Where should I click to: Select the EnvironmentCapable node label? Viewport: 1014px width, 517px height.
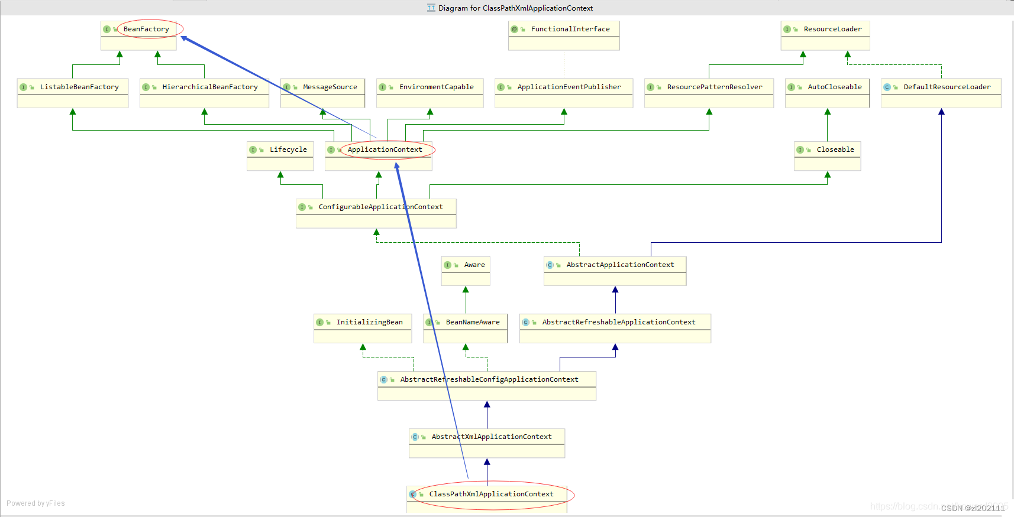437,87
